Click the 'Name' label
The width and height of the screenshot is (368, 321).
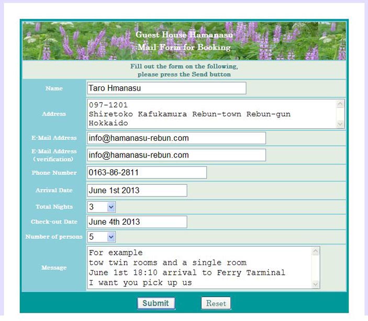point(54,88)
